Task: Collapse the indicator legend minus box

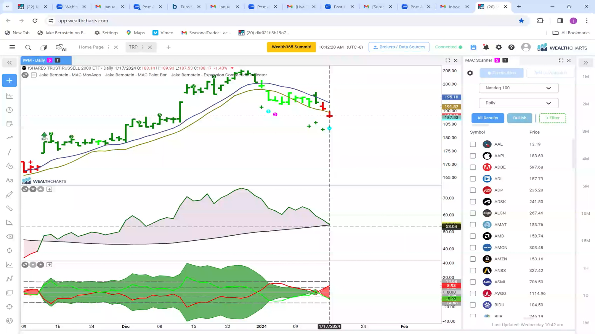Action: pyautogui.click(x=34, y=75)
